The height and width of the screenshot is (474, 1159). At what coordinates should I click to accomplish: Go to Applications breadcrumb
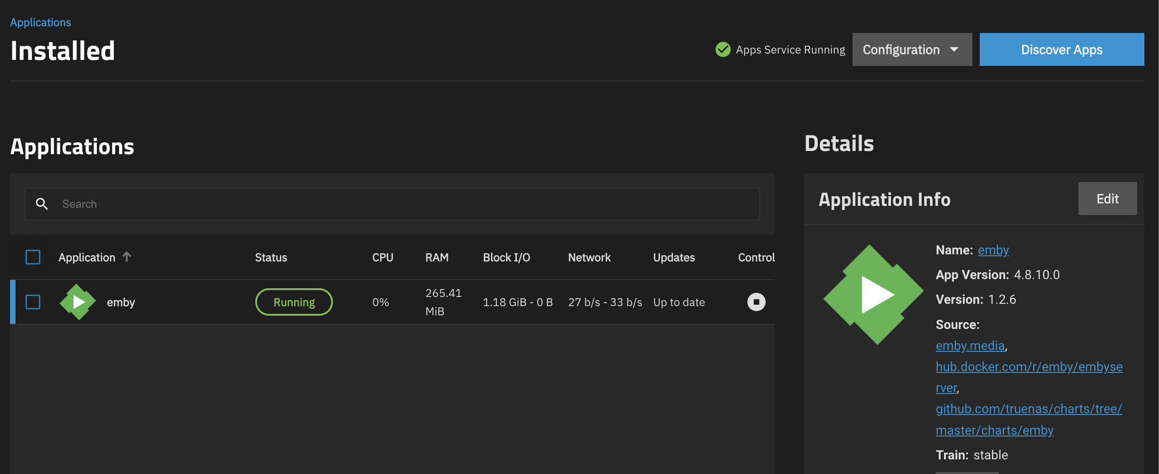[x=41, y=22]
